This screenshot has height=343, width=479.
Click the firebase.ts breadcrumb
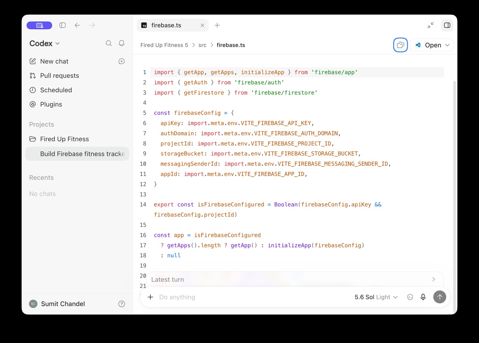pyautogui.click(x=231, y=45)
